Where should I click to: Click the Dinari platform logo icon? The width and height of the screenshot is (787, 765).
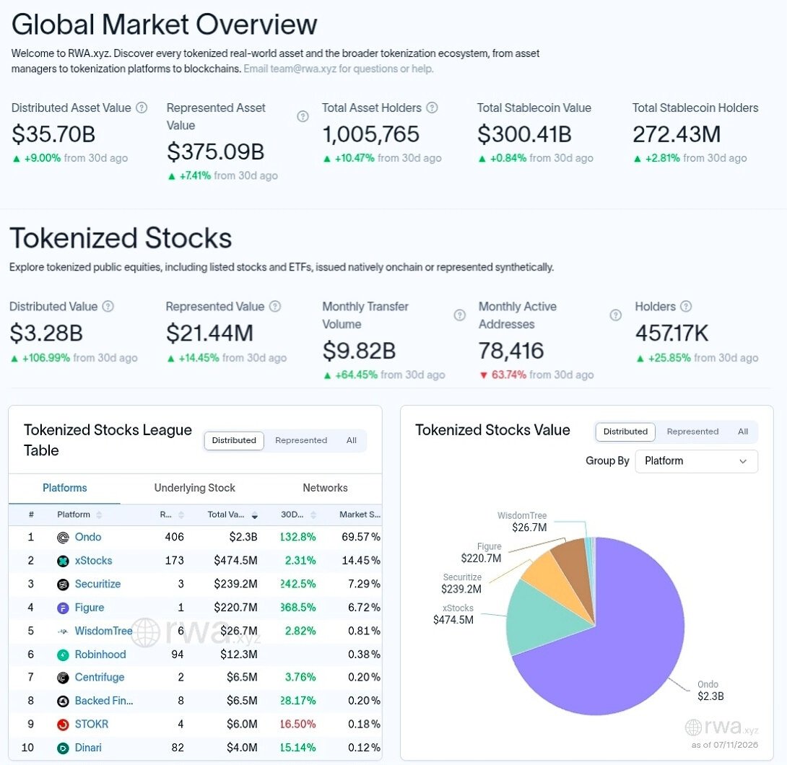pos(63,748)
